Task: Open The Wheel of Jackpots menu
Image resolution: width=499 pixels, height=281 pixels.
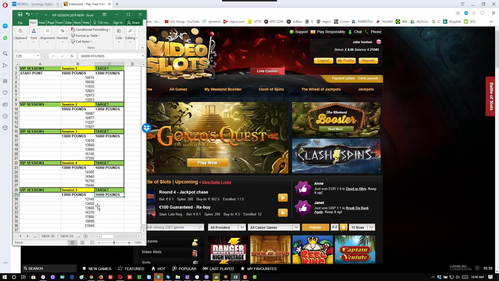Action: (x=321, y=89)
